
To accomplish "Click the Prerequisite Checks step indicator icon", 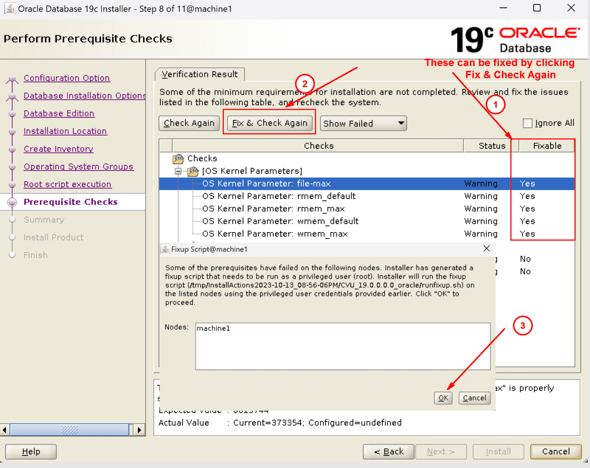I will coord(12,202).
